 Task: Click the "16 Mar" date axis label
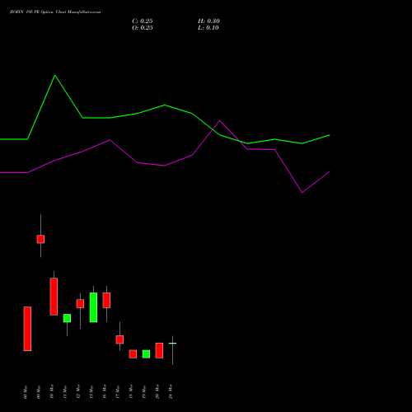[105, 391]
